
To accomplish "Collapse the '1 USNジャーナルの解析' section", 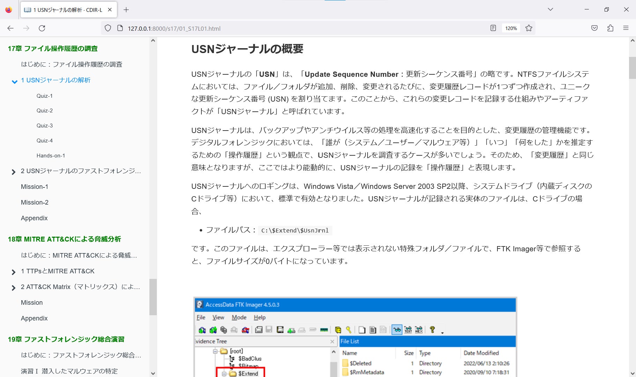I will click(x=14, y=82).
